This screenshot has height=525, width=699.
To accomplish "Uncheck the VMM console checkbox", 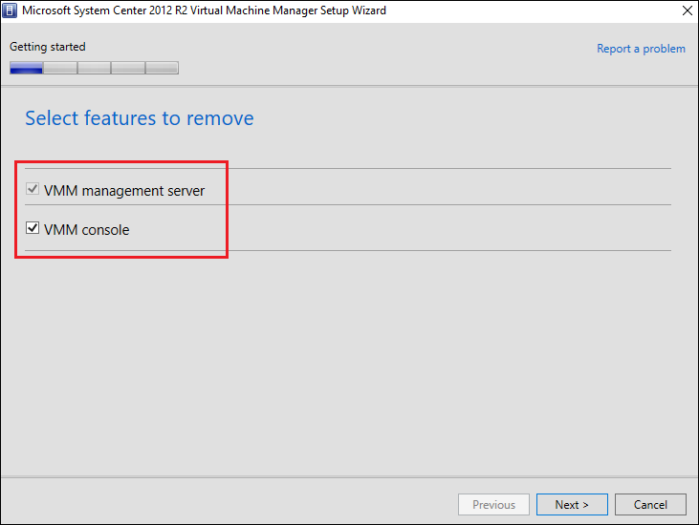I will coord(33,229).
